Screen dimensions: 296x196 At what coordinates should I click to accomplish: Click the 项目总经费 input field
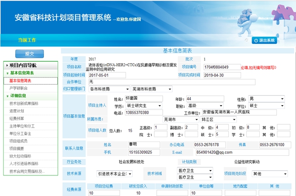click(104, 193)
